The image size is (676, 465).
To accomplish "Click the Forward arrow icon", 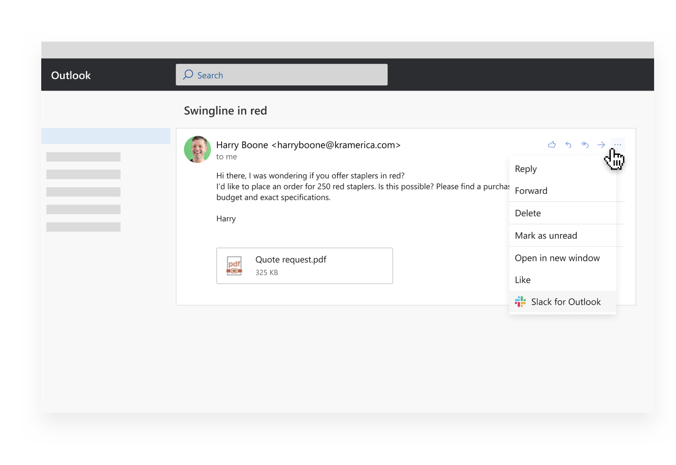I will point(601,145).
